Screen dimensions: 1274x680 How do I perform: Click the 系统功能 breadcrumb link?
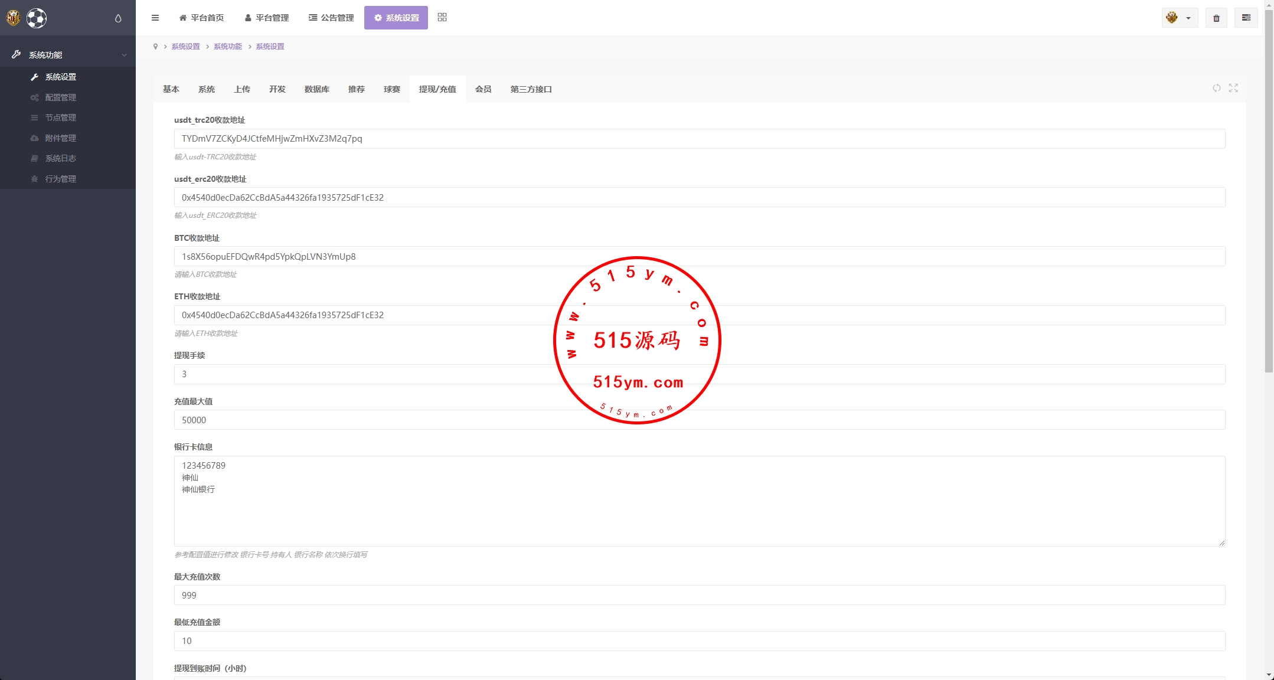tap(228, 47)
